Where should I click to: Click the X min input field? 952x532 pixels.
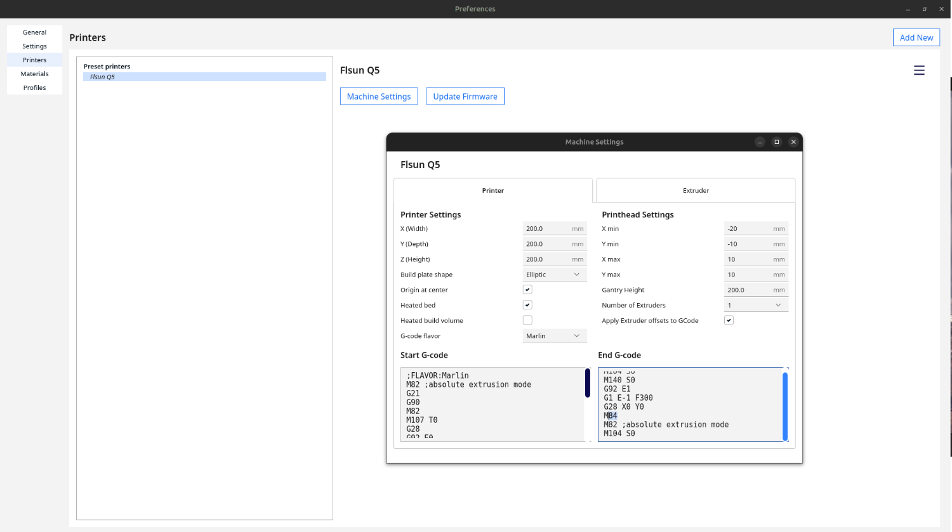[x=756, y=229]
